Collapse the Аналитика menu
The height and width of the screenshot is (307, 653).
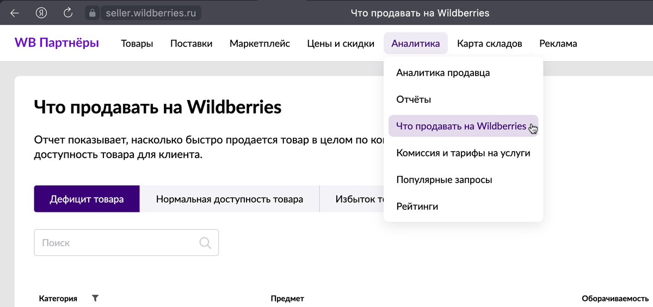click(416, 43)
